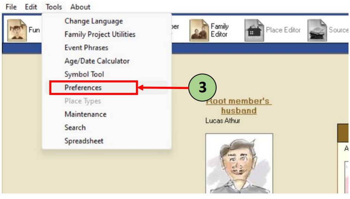Launch the Age/Date Calculator
This screenshot has height=199, width=350.
pos(97,61)
